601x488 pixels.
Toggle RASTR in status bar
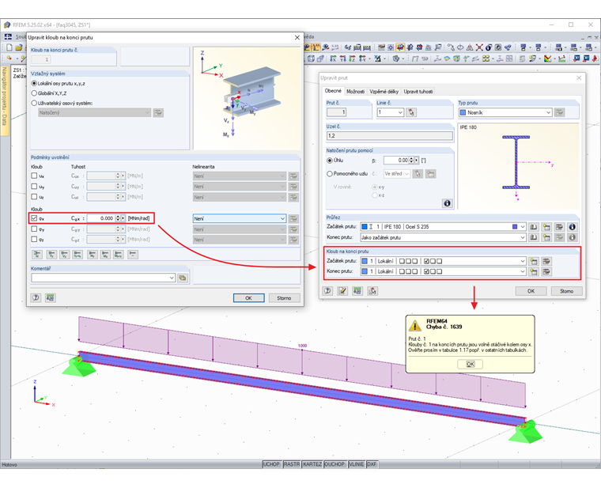[x=292, y=464]
